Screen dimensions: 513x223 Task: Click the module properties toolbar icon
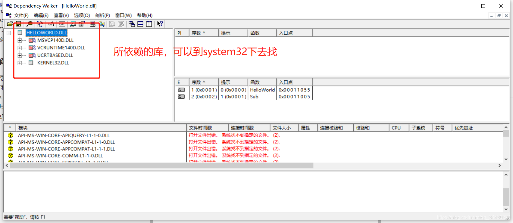(82, 24)
